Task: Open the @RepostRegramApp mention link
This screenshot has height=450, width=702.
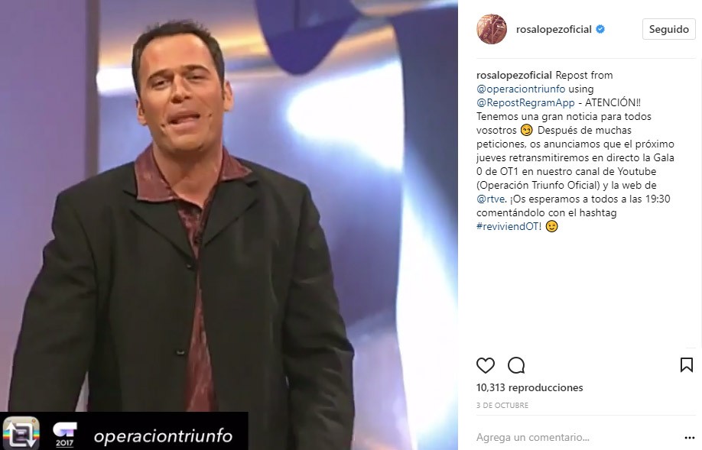Action: (525, 102)
